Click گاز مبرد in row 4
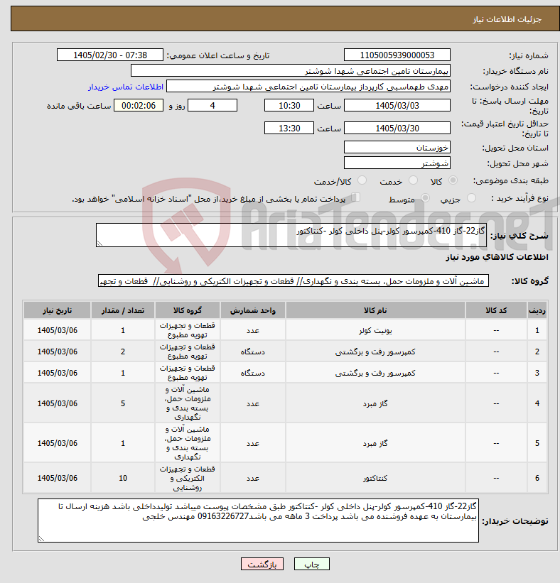 click(375, 403)
